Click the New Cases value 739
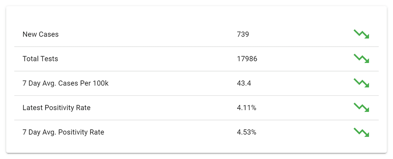 [243, 34]
